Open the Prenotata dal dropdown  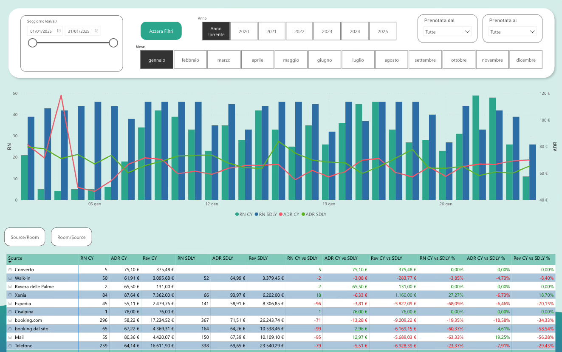(x=448, y=32)
